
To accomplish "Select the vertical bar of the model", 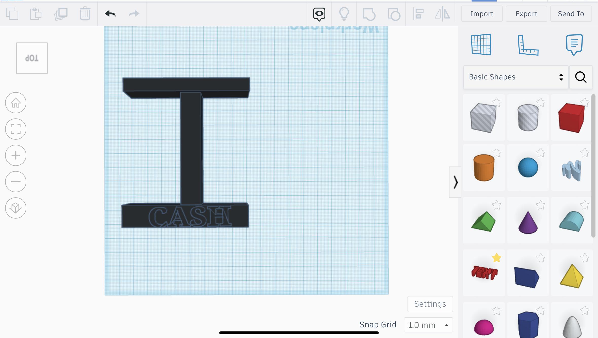I will (x=192, y=148).
